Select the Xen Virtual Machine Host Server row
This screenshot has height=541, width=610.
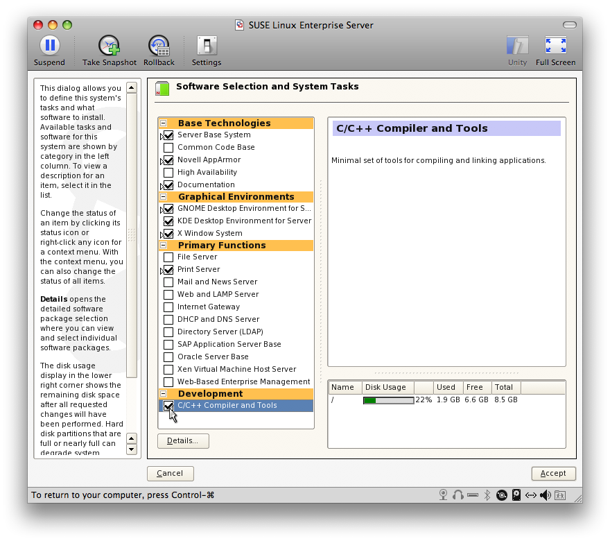pos(236,369)
